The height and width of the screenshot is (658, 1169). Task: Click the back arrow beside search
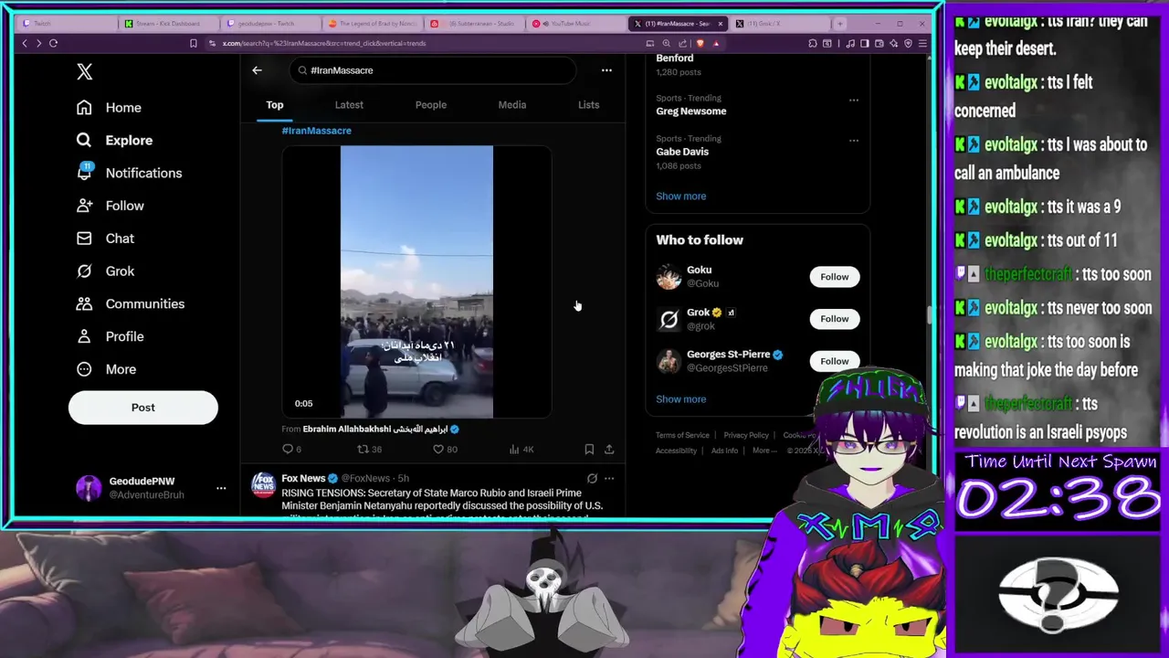(257, 70)
